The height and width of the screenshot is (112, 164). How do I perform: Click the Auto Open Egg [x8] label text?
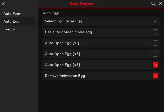pos(62,65)
